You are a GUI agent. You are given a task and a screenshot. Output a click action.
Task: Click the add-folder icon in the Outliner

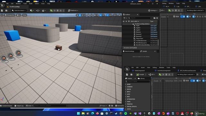click(154, 18)
